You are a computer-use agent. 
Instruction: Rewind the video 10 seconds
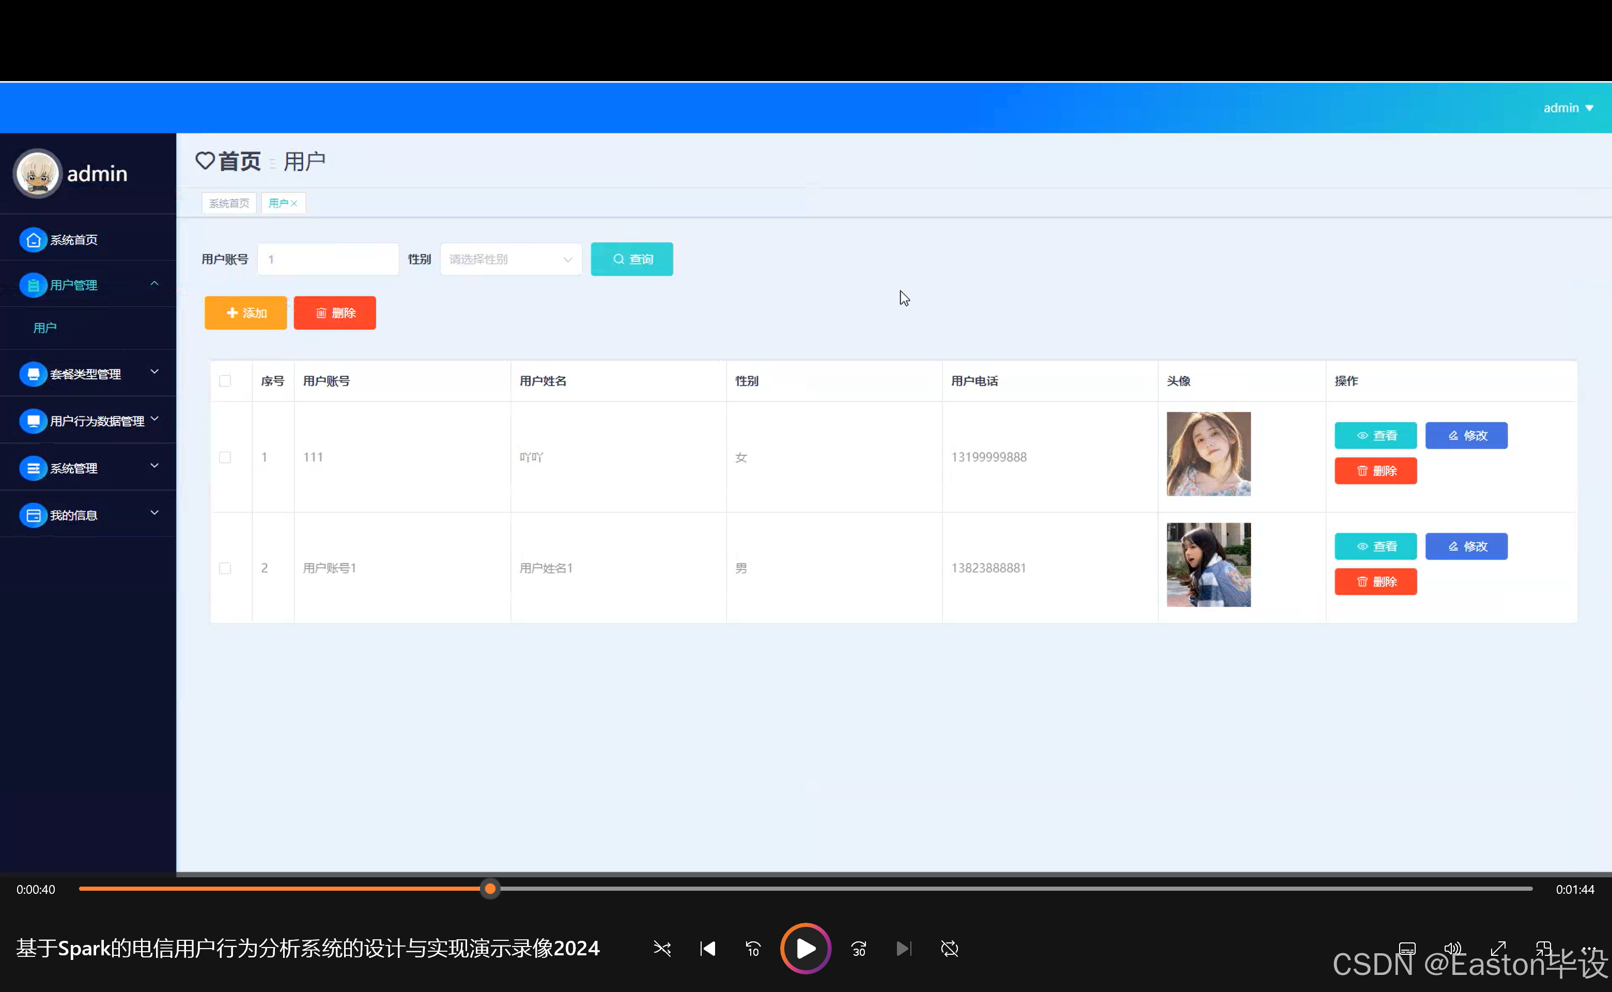pos(753,949)
